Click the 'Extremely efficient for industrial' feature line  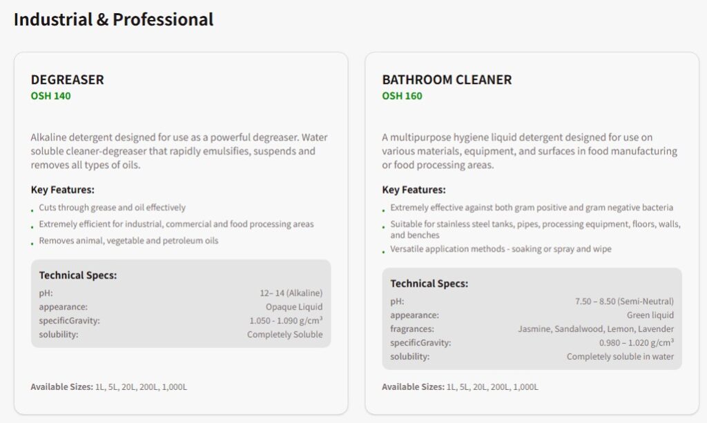click(x=176, y=224)
